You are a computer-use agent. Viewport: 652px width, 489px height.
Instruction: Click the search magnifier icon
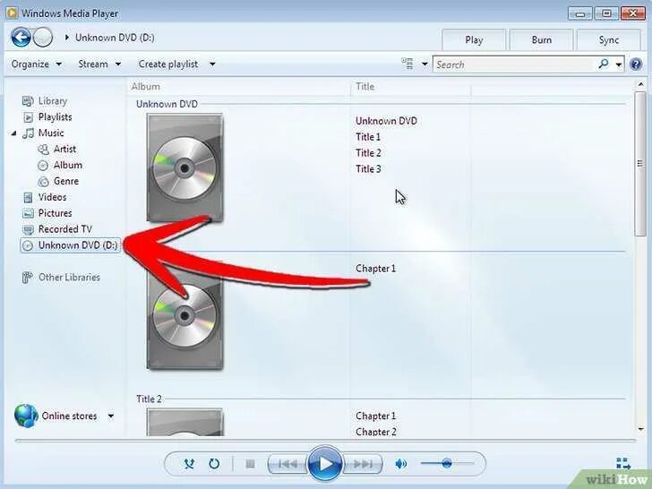[604, 64]
